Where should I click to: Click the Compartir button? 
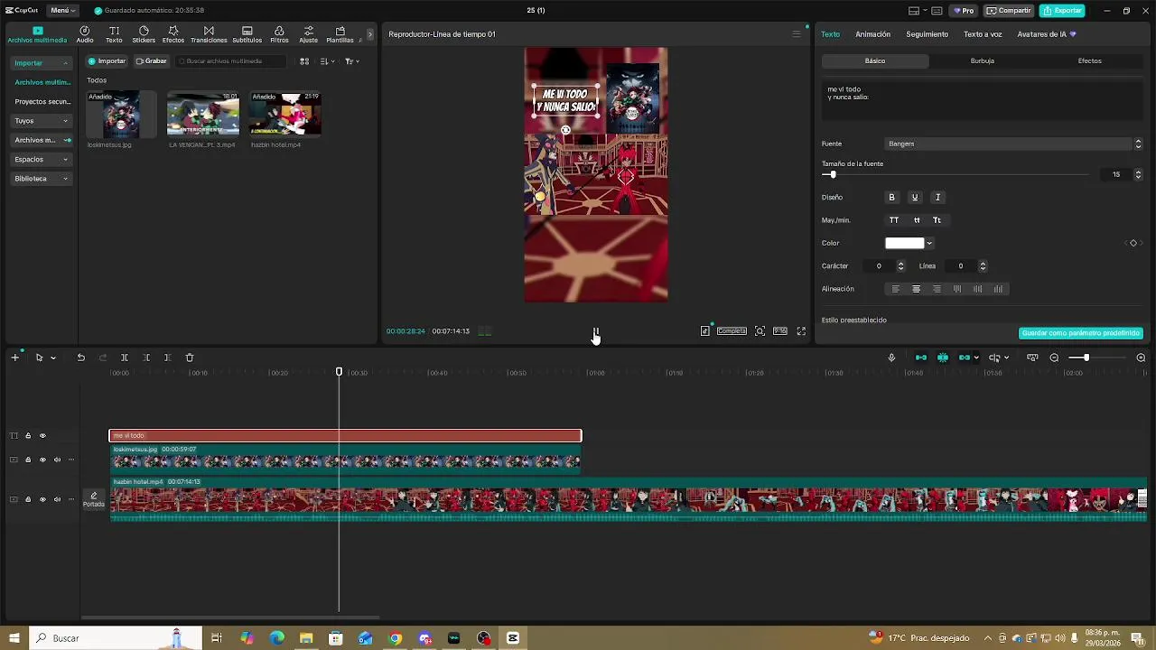pyautogui.click(x=1009, y=11)
